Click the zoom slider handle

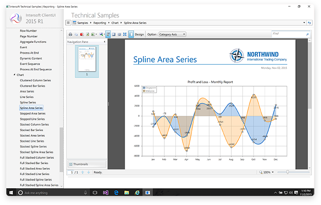click(288, 172)
